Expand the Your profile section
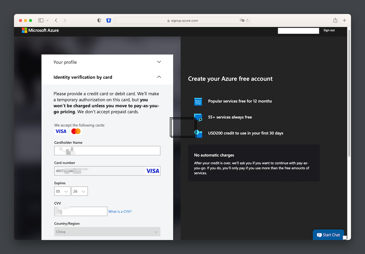 pos(107,62)
